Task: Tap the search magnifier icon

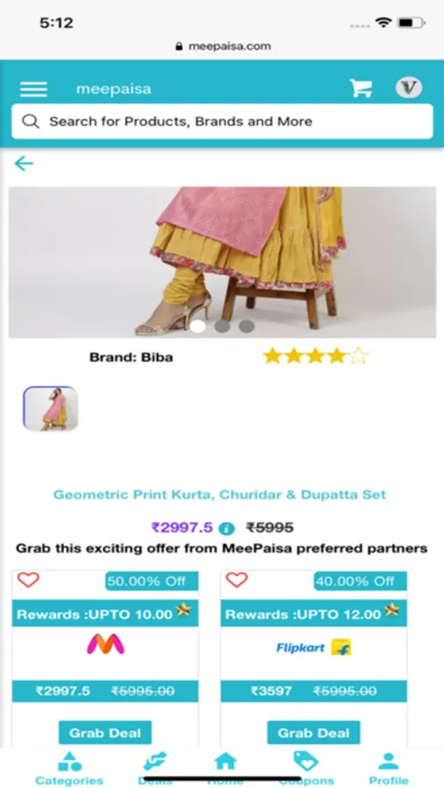Action: [x=31, y=121]
